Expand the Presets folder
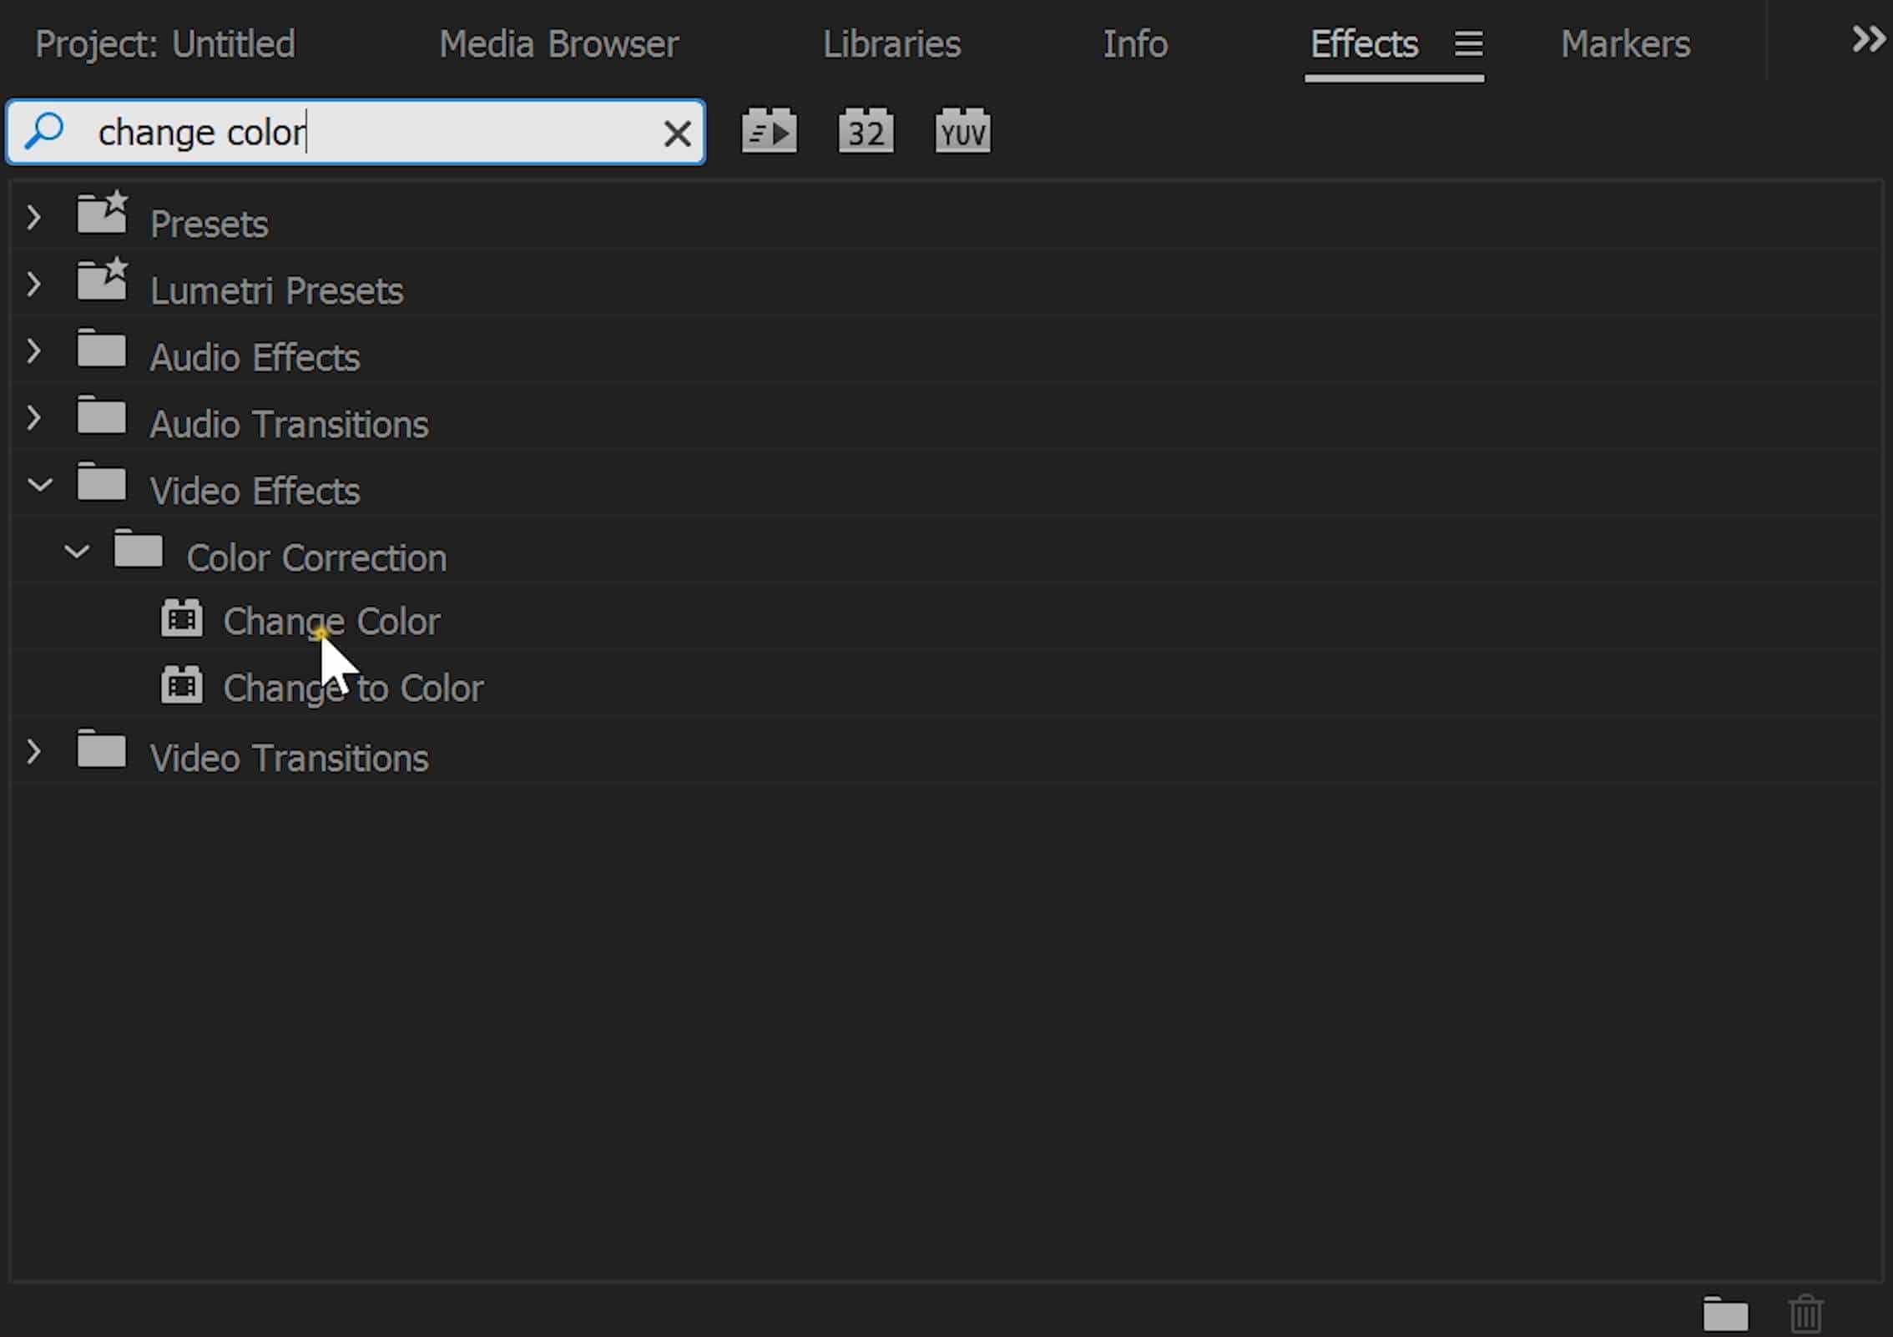Image resolution: width=1893 pixels, height=1337 pixels. pos(33,219)
